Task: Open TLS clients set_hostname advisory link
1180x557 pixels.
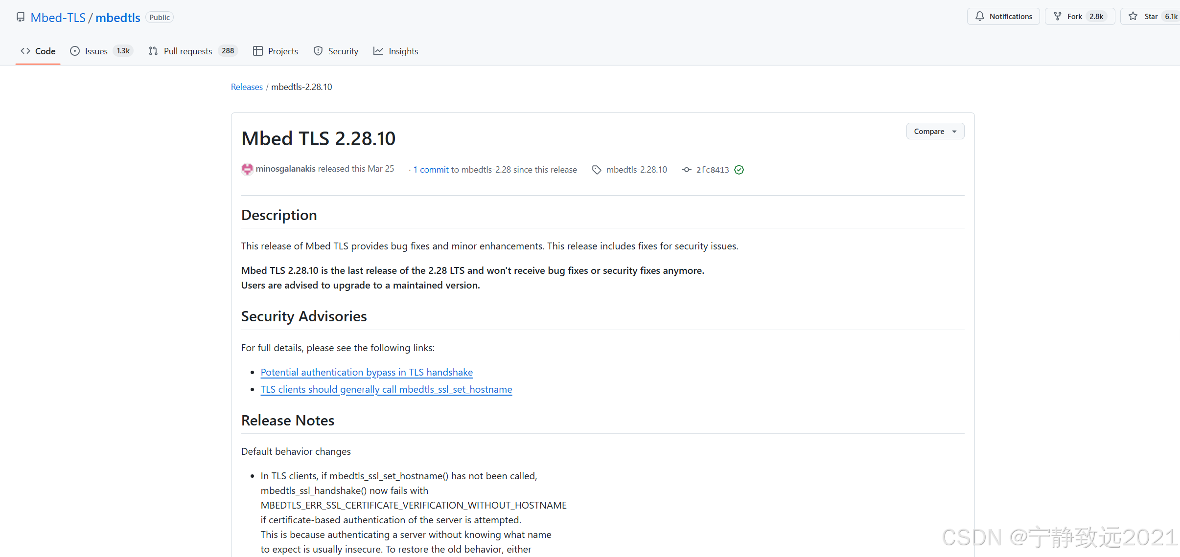Action: 386,389
